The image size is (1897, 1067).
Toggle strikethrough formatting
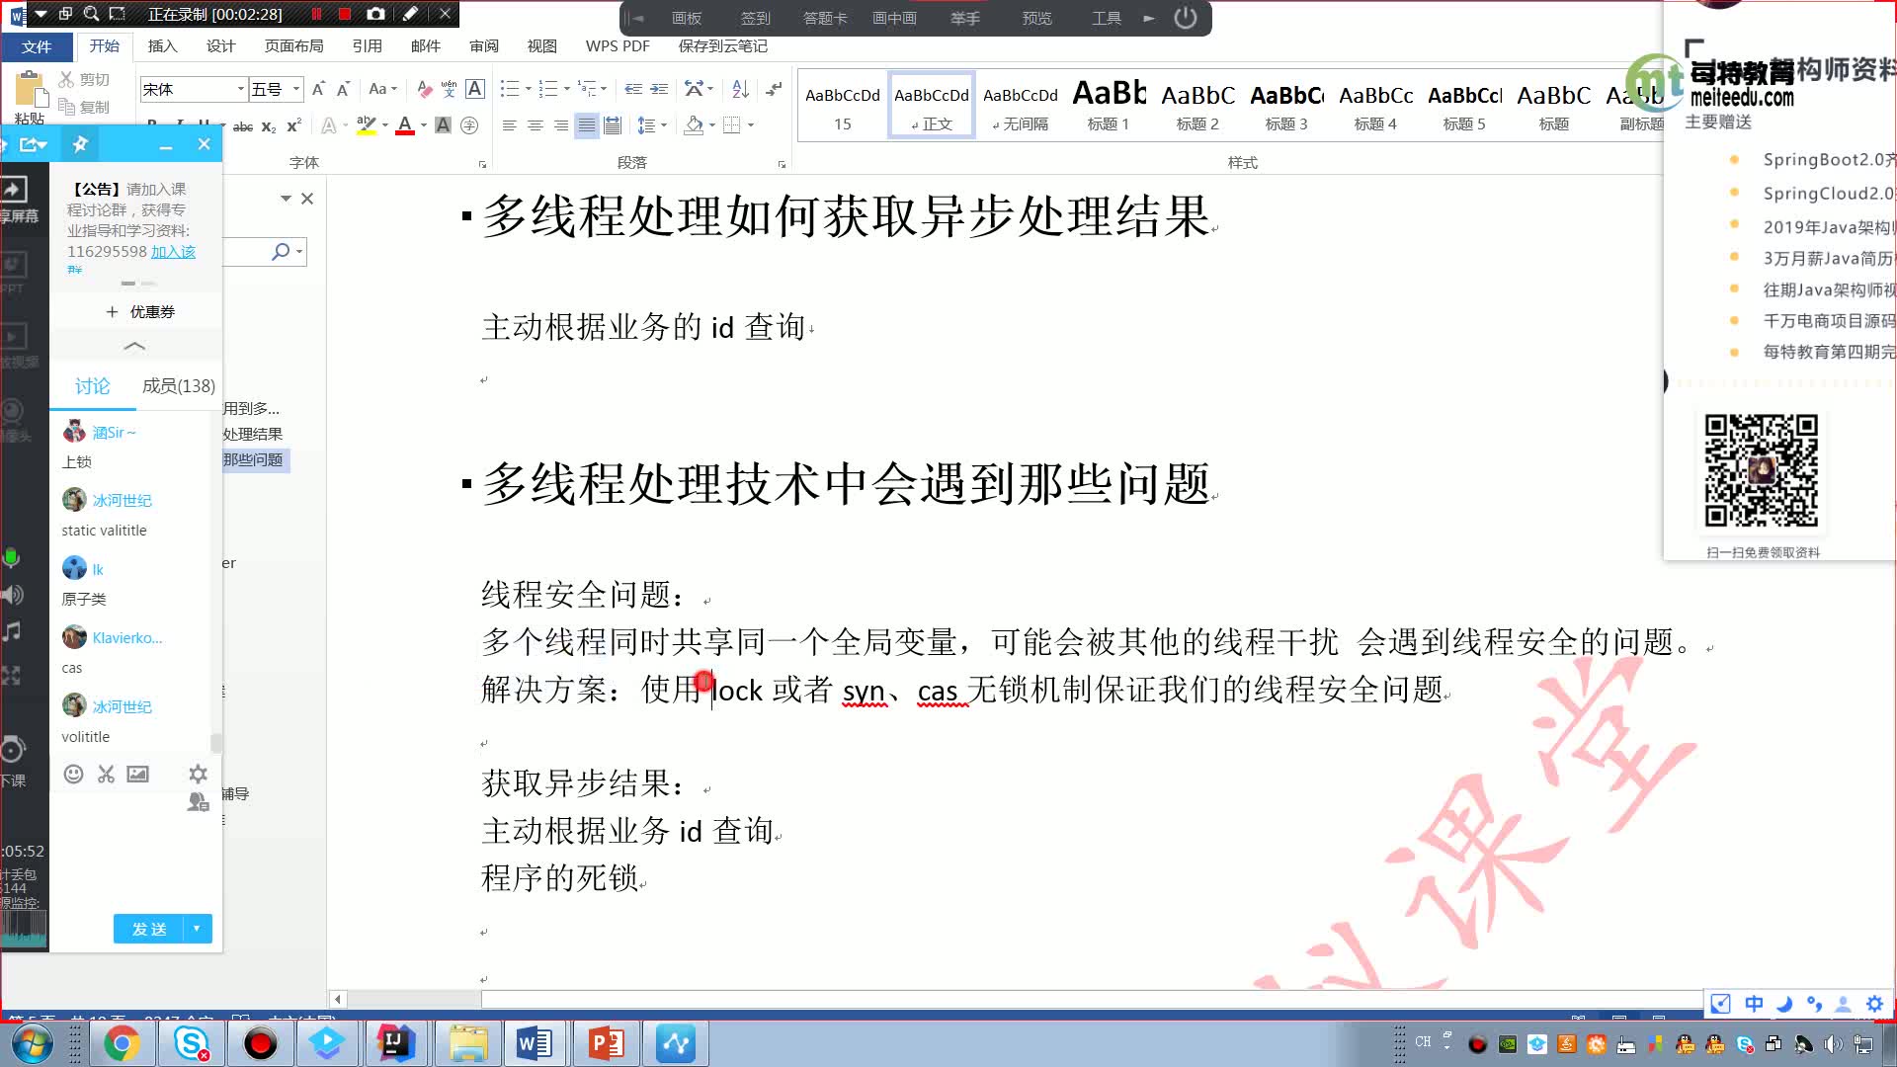pos(242,125)
